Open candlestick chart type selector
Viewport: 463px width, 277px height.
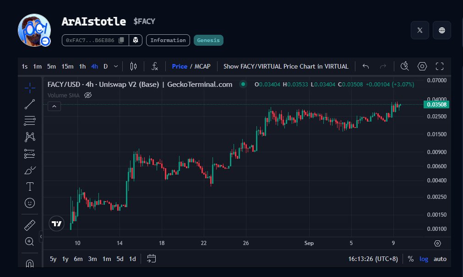[133, 66]
